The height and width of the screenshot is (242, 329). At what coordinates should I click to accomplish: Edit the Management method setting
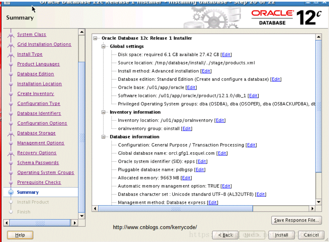[212, 203]
